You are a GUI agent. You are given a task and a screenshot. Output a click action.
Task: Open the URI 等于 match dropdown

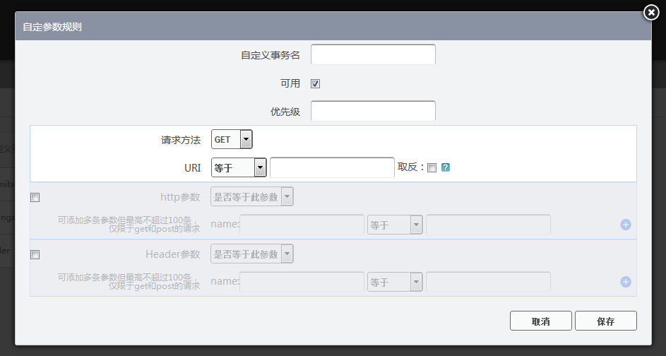[x=239, y=167]
